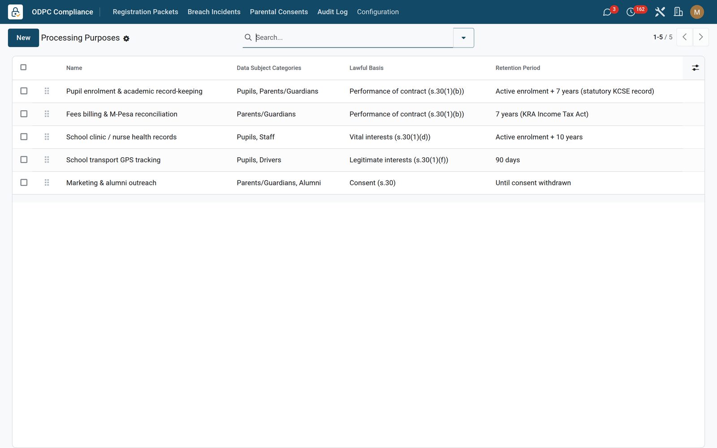Open the company switcher building icon
This screenshot has width=717, height=448.
(x=678, y=12)
